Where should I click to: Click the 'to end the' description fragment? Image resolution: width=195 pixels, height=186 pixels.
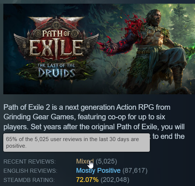click(169, 136)
